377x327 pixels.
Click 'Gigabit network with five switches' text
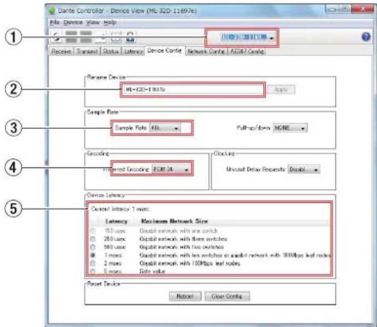point(182,247)
